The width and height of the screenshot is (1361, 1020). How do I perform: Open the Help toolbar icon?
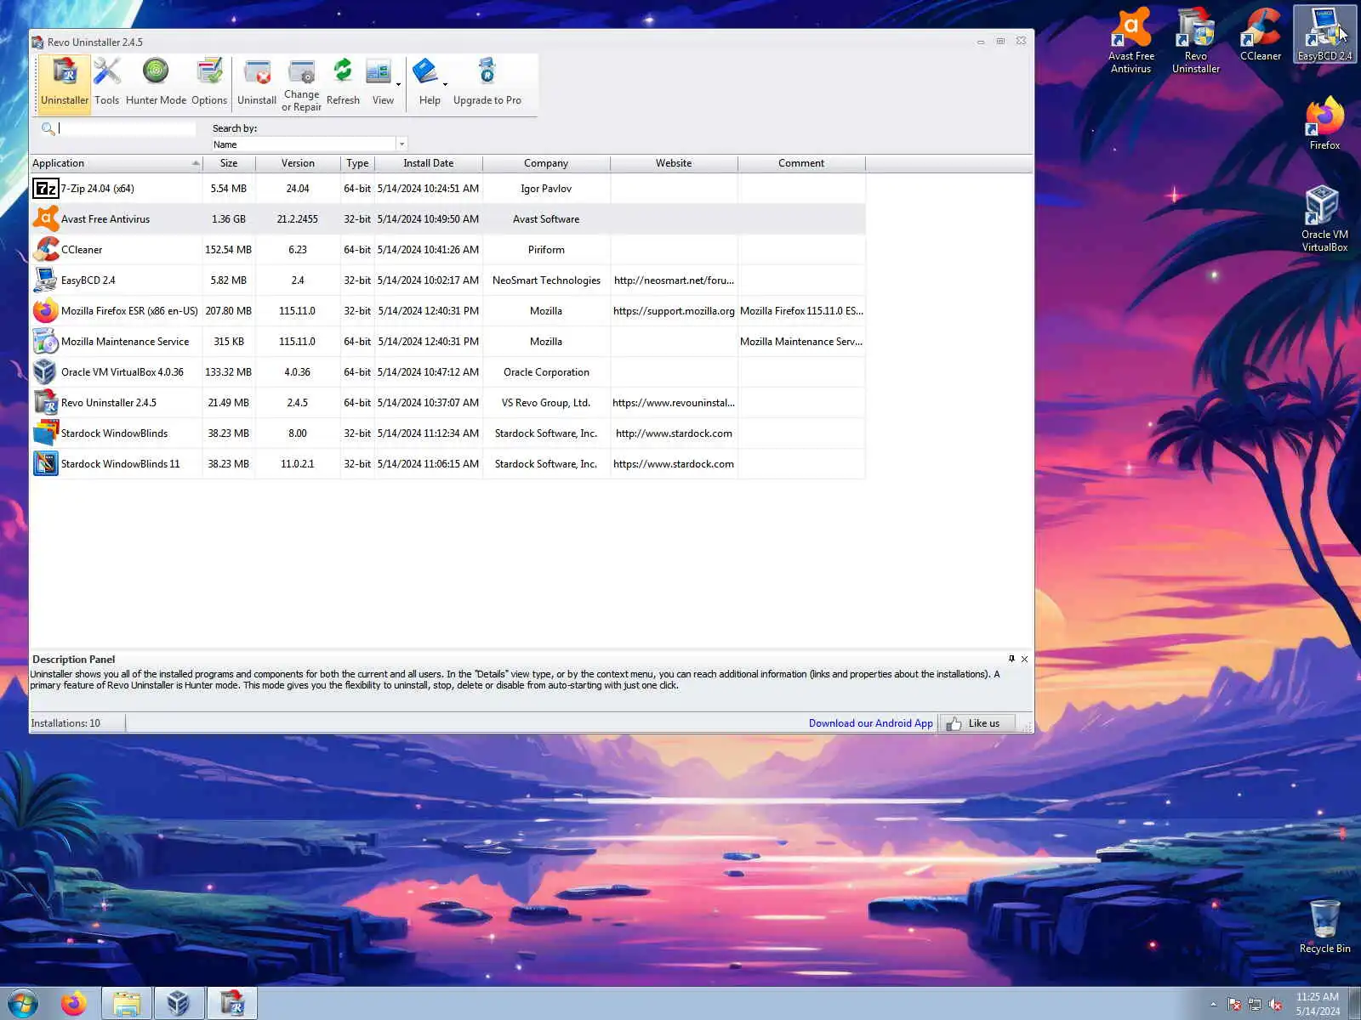coord(427,82)
